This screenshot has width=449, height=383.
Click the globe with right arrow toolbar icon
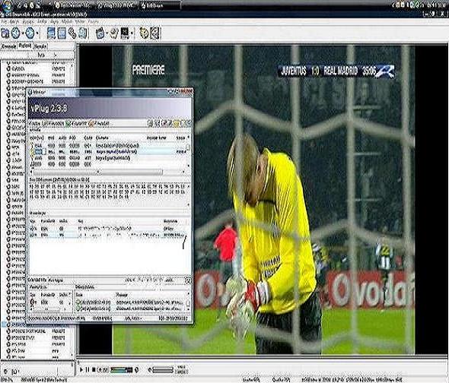pos(30,33)
